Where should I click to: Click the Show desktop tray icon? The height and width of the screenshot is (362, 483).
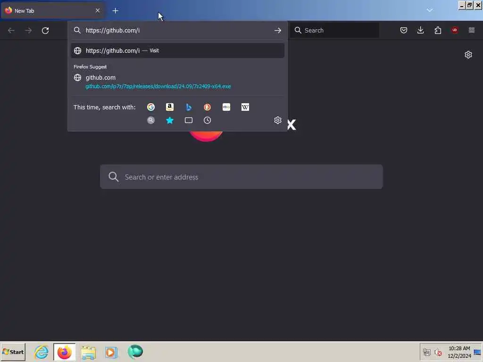pos(477,352)
